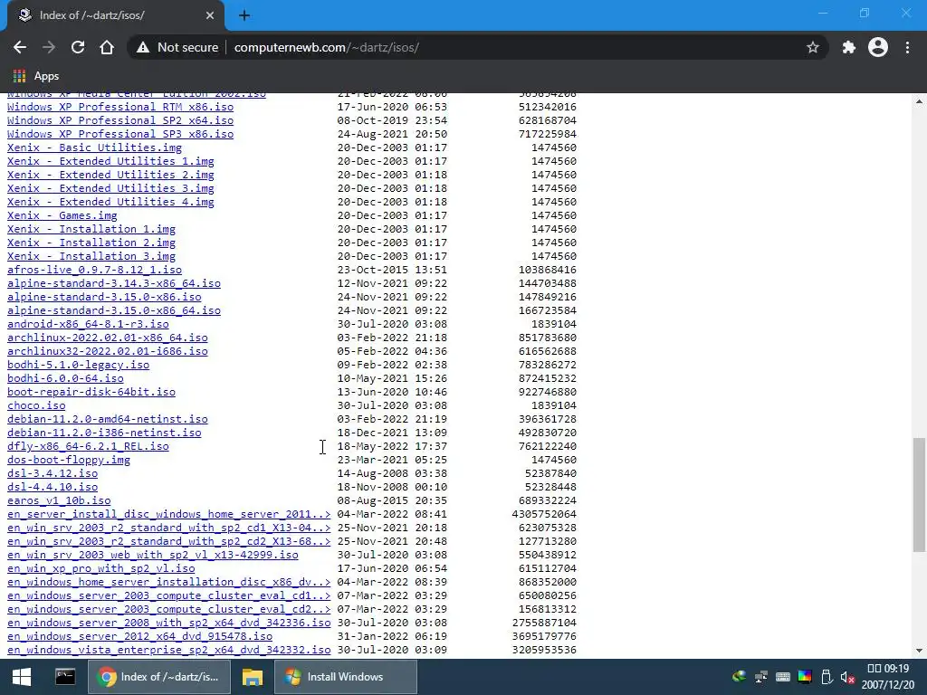
Task: Open the Chrome three-dot menu
Action: pyautogui.click(x=907, y=47)
